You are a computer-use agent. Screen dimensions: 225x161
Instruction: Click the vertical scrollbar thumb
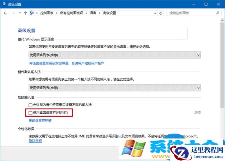222,65
